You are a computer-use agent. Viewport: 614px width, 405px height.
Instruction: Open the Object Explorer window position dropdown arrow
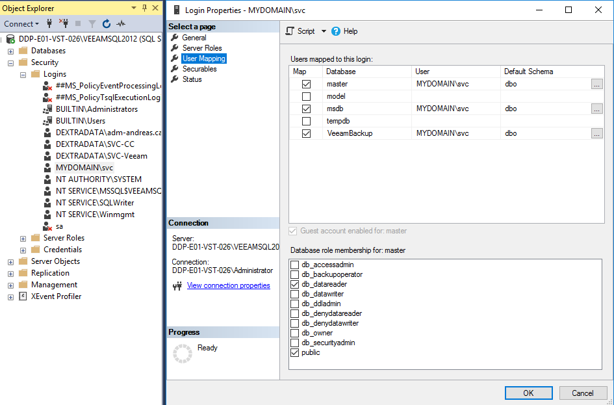134,8
